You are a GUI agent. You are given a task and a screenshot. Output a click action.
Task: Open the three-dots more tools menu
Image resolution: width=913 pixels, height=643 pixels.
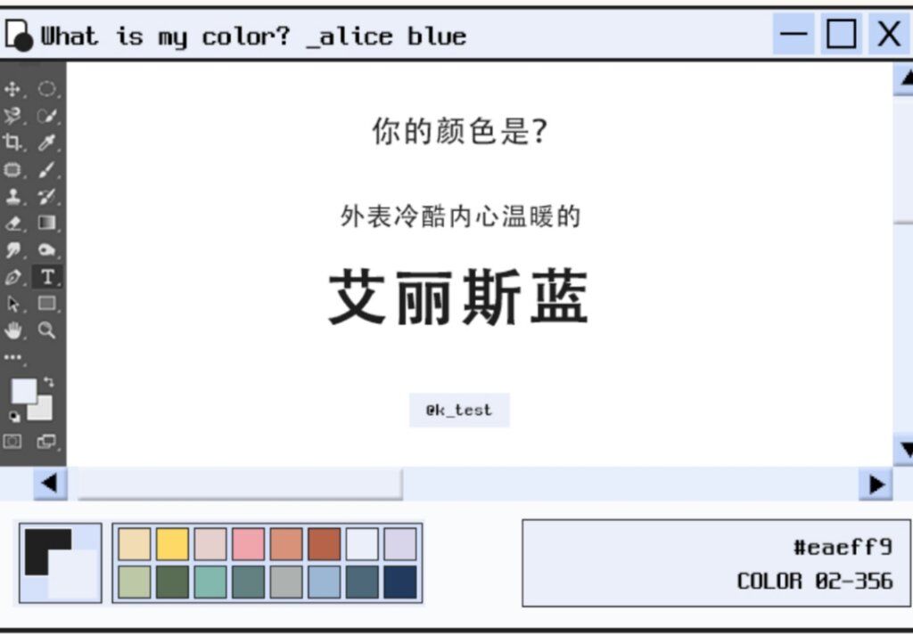(x=12, y=357)
